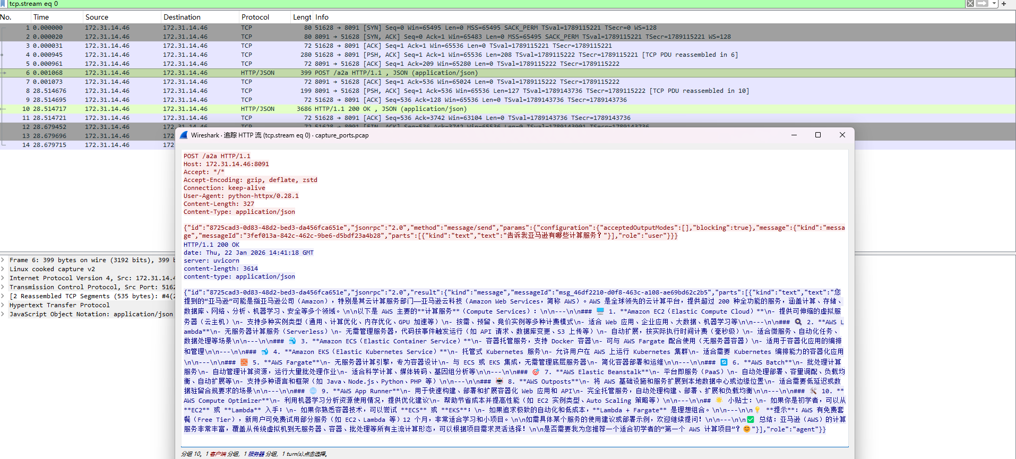Screen dimensions: 1016x459
Task: Close the Follow HTTP Stream dialog
Action: (x=842, y=135)
